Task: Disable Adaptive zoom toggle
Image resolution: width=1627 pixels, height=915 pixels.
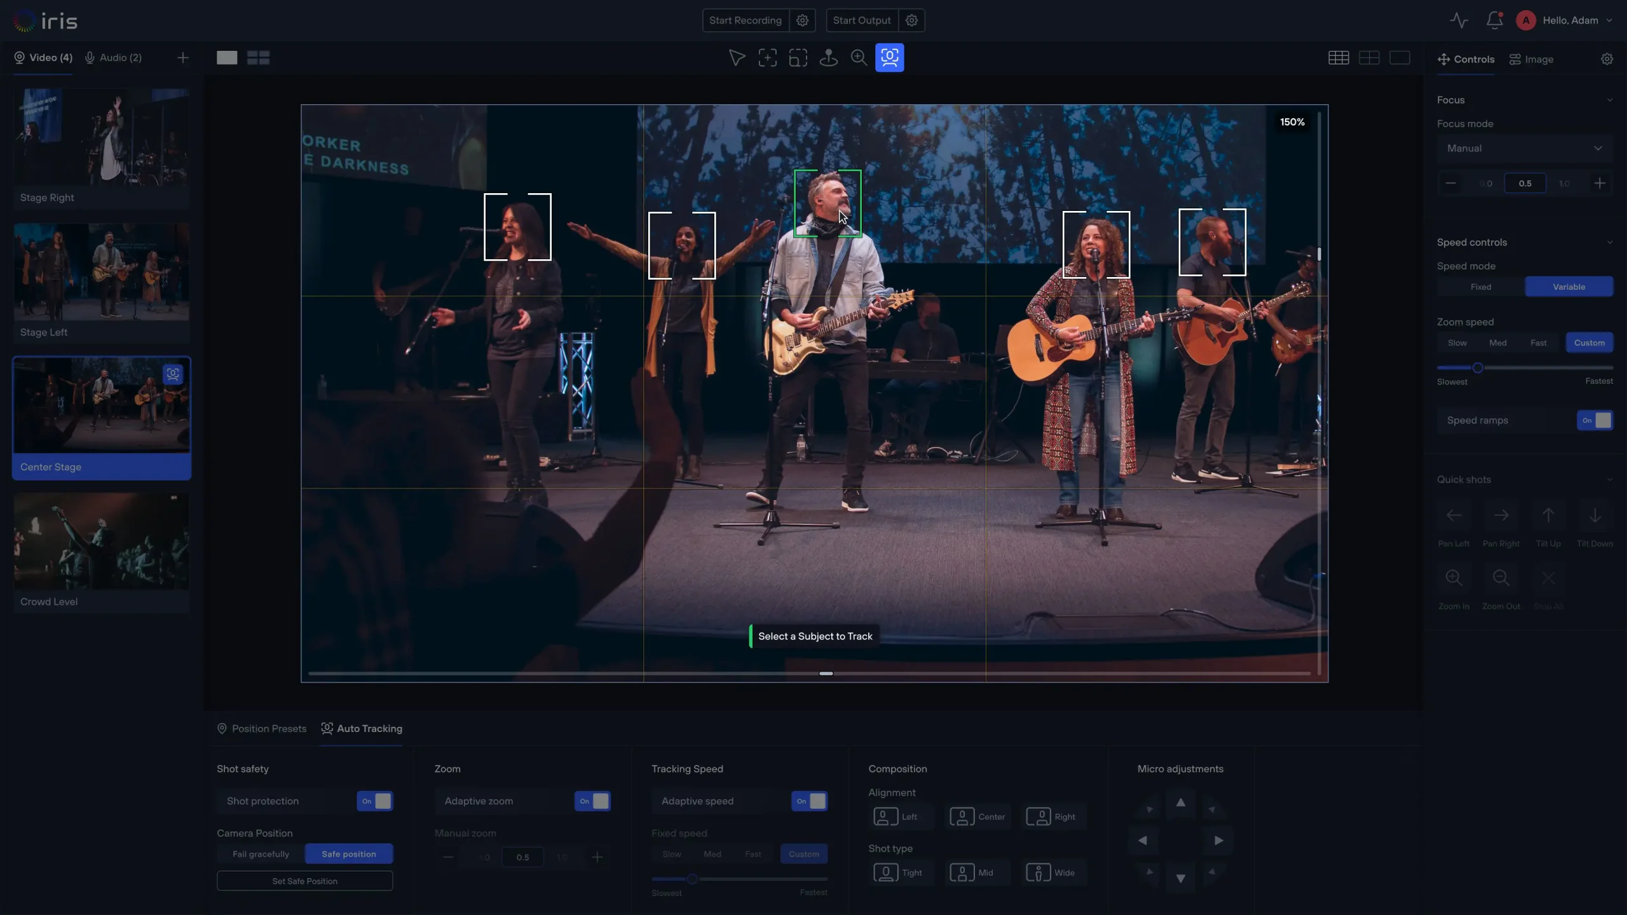Action: tap(592, 801)
